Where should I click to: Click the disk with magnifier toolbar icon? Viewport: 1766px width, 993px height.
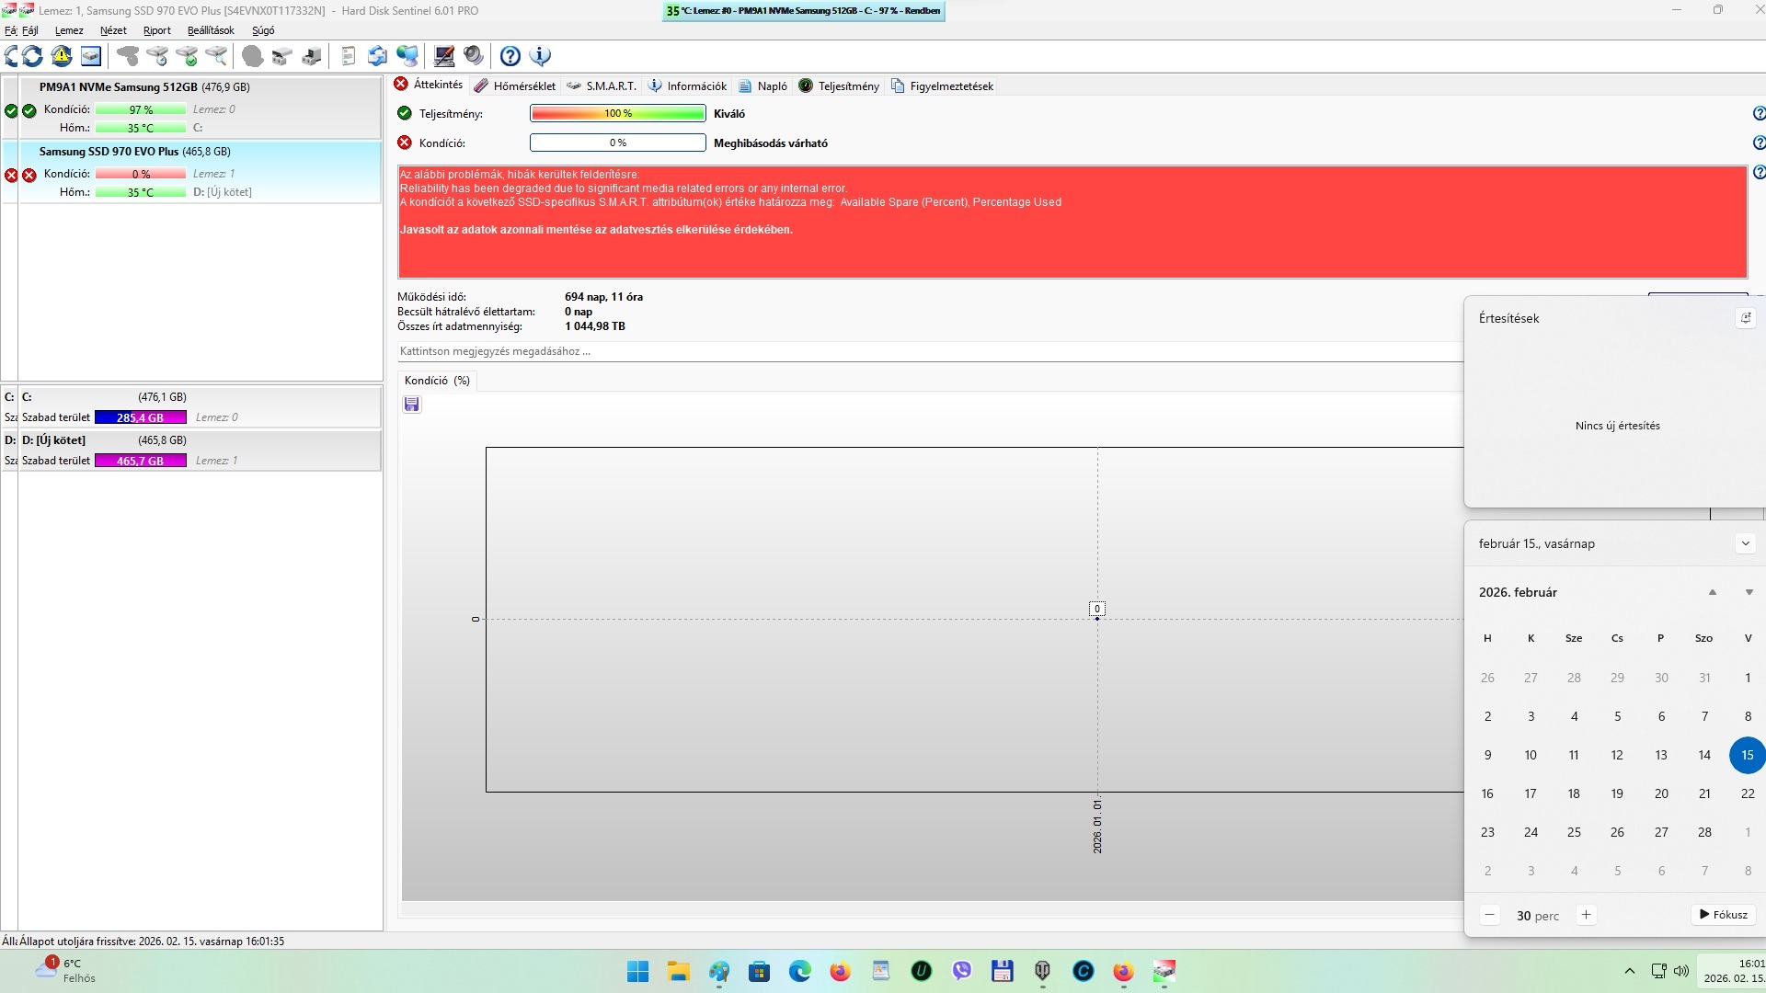(216, 56)
